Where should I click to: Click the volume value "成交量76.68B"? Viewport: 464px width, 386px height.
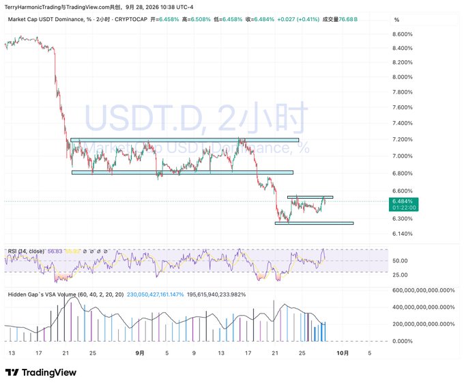pyautogui.click(x=340, y=19)
